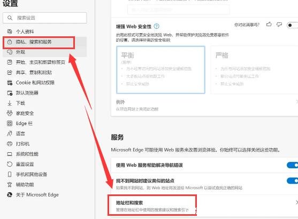Click the 语言 language icon

pos(10,134)
